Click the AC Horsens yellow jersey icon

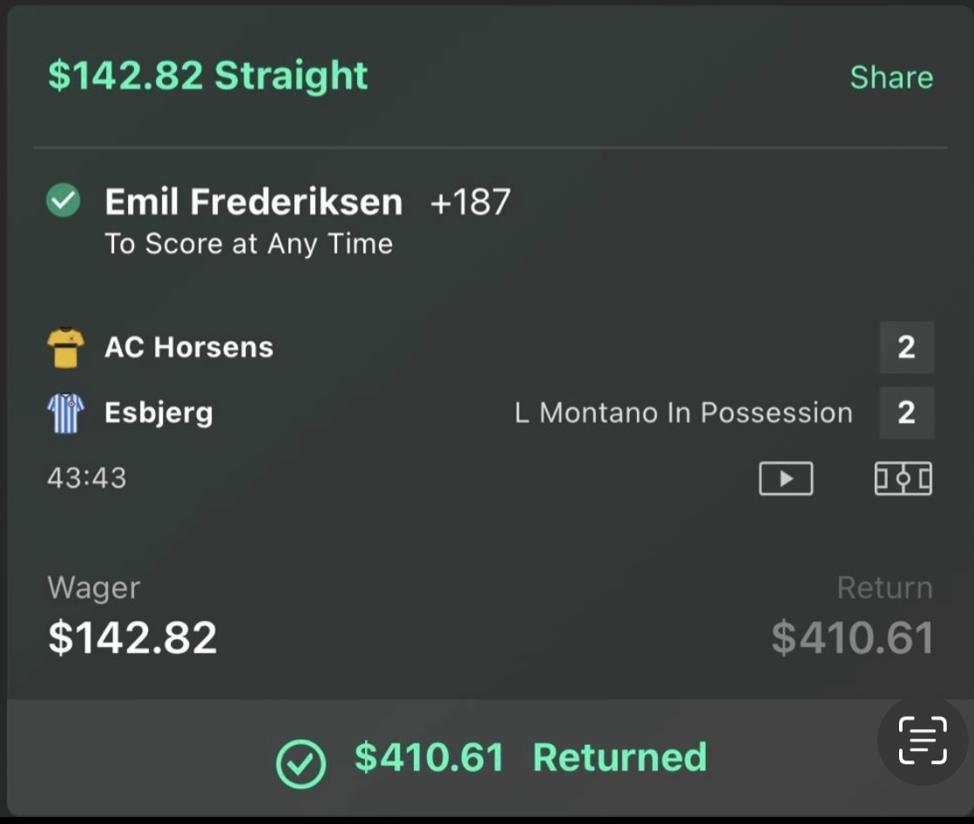point(65,348)
